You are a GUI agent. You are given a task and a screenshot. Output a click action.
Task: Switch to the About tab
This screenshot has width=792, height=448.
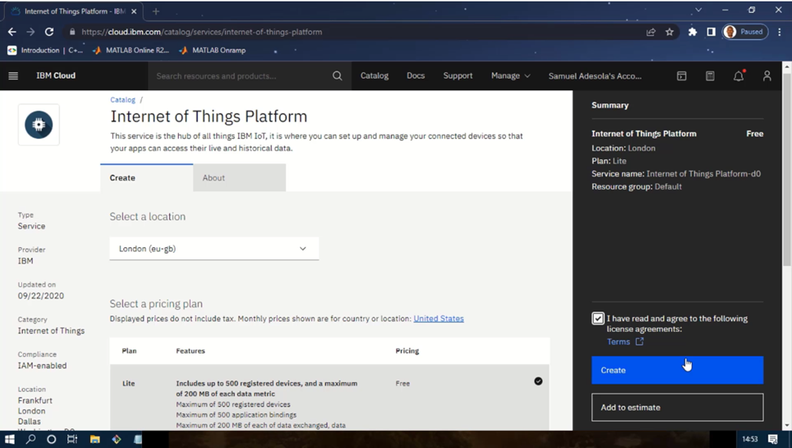(239, 177)
